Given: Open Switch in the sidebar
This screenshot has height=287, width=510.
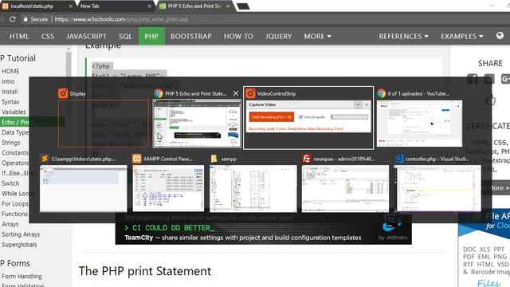Looking at the screenshot, I should click(10, 183).
